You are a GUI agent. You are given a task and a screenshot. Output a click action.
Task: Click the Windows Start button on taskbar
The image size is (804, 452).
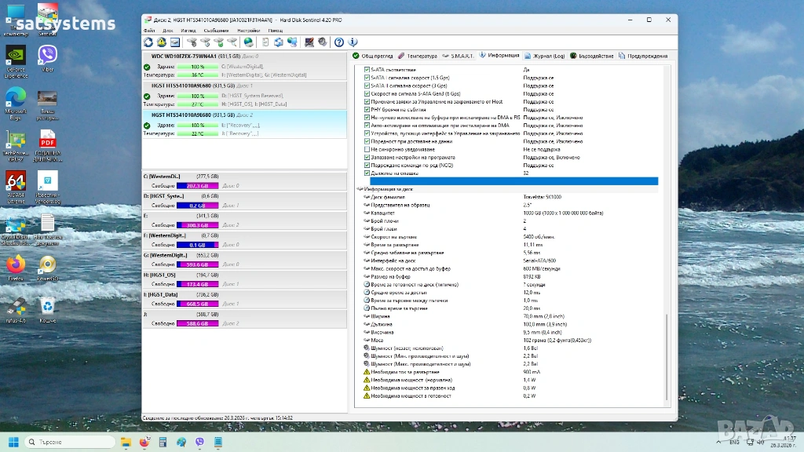[13, 442]
